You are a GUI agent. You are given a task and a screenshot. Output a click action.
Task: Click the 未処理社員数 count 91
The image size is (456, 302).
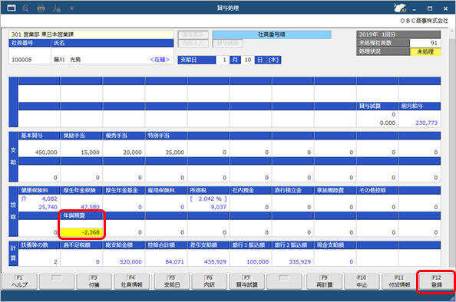(x=434, y=43)
